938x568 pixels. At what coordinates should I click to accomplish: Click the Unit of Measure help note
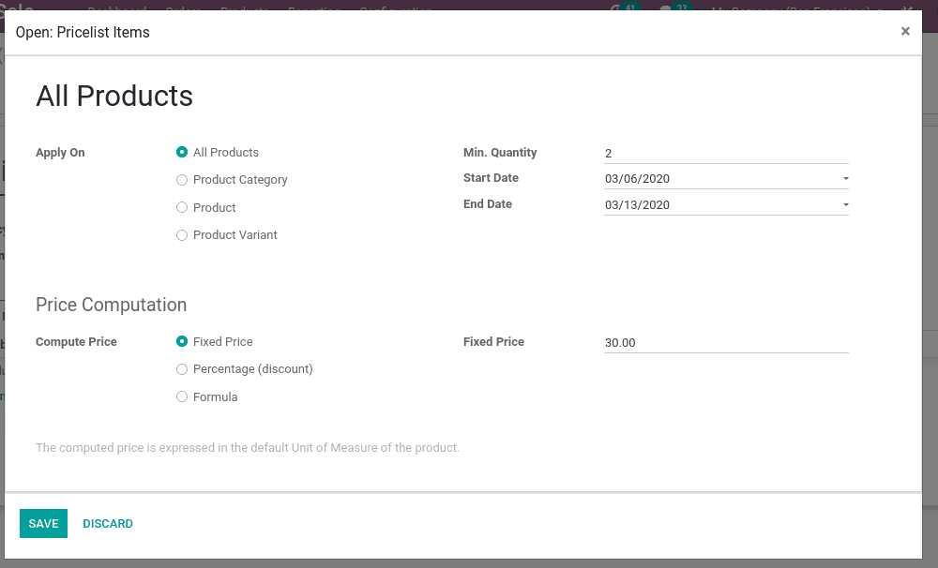tap(248, 448)
